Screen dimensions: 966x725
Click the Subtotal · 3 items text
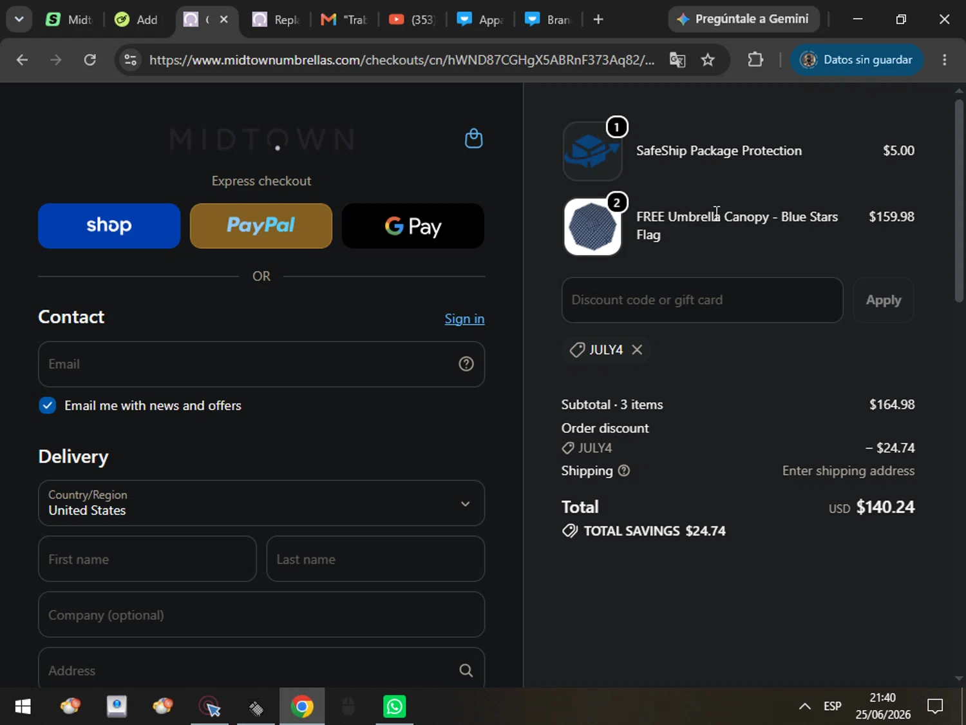pyautogui.click(x=612, y=405)
